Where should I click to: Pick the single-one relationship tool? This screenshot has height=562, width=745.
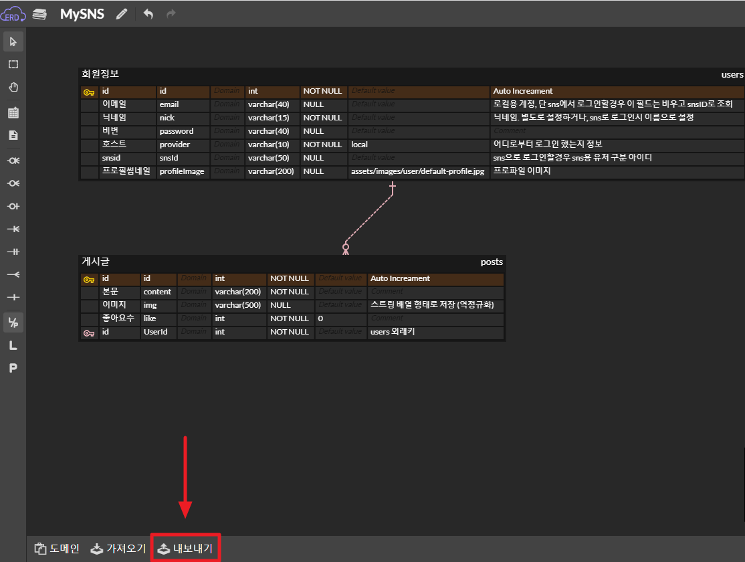coord(13,298)
